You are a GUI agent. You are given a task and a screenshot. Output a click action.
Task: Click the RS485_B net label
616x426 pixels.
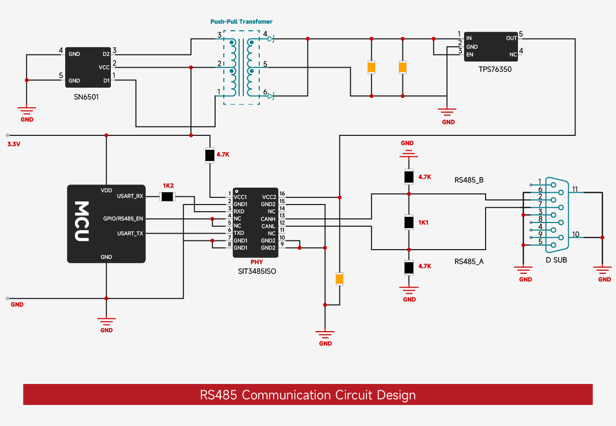[469, 180]
